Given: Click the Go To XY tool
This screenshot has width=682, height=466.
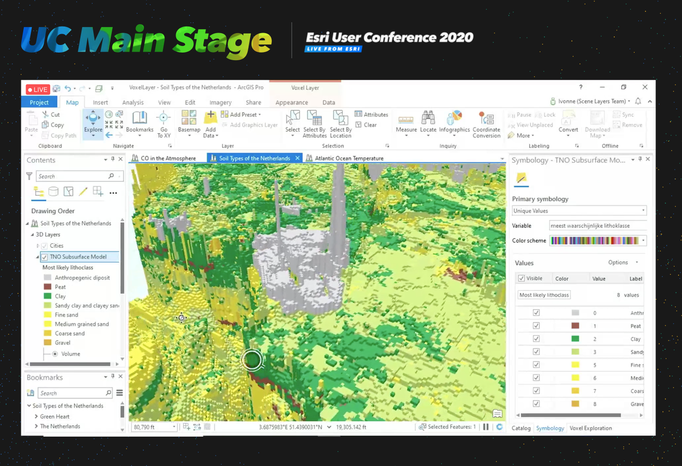Looking at the screenshot, I should [164, 124].
